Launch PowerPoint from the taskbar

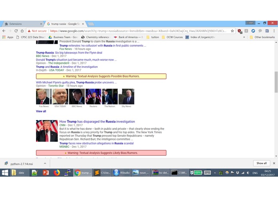(x=46, y=173)
